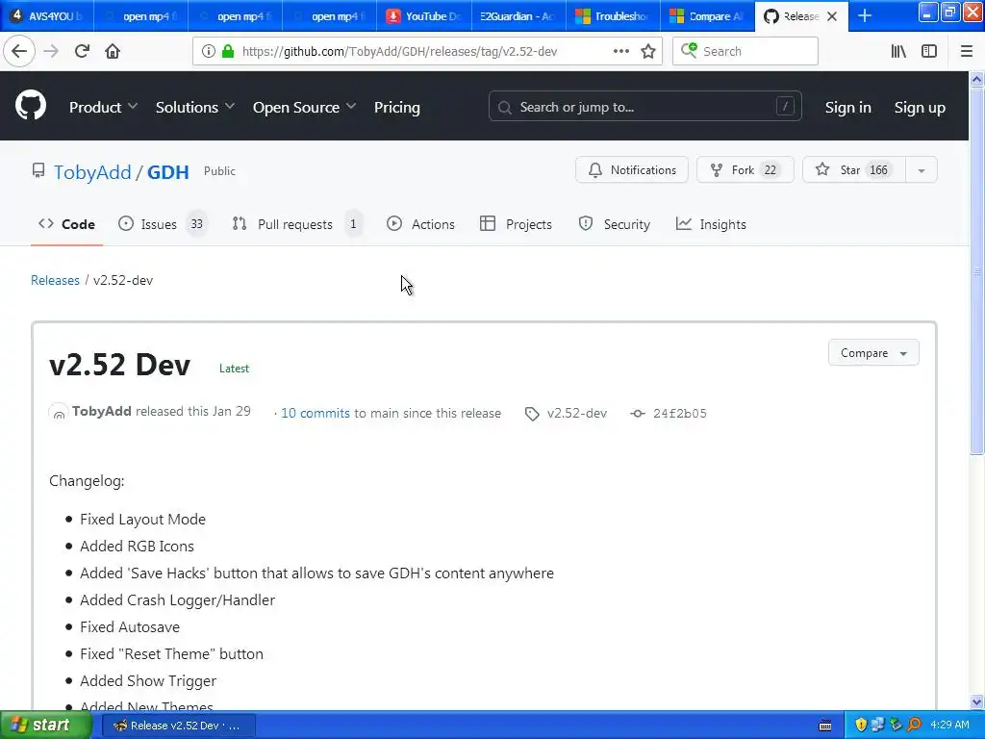The height and width of the screenshot is (739, 985).
Task: Expand the Star lists dropdown arrow
Action: (x=921, y=170)
